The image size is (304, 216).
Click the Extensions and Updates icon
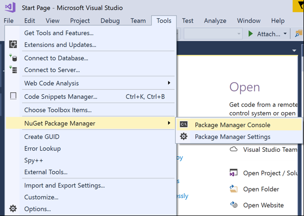pos(13,44)
